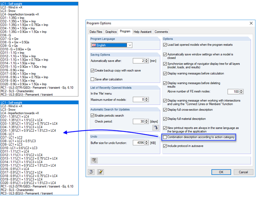Select CO6 - LC1 in lower list
This screenshot has height=197, width=263.
pyautogui.click(x=39, y=134)
